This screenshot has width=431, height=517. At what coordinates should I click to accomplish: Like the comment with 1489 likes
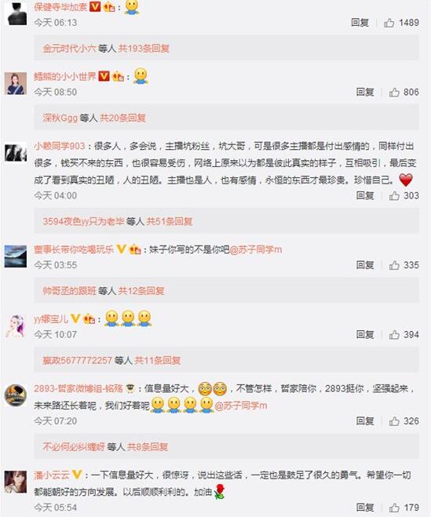click(x=389, y=23)
